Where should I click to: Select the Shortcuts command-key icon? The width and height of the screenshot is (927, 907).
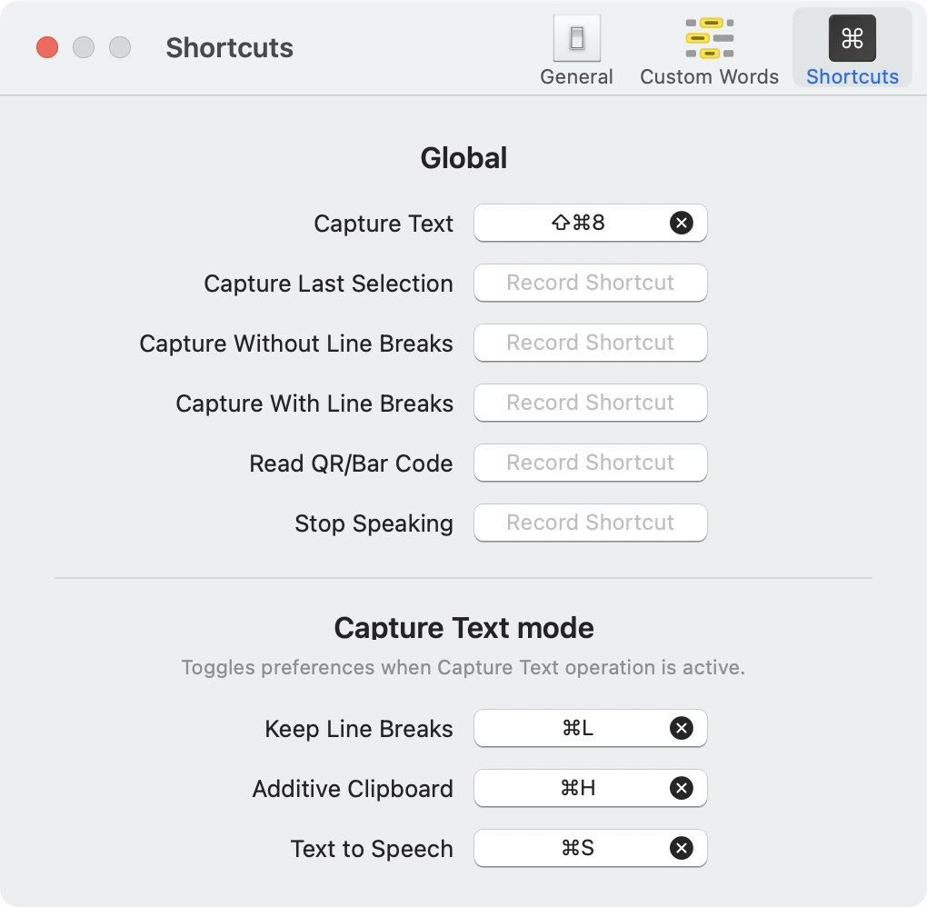click(x=852, y=38)
